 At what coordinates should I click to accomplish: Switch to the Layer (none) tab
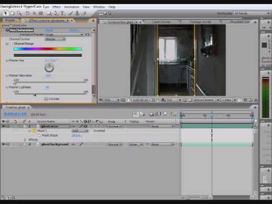(x=161, y=22)
